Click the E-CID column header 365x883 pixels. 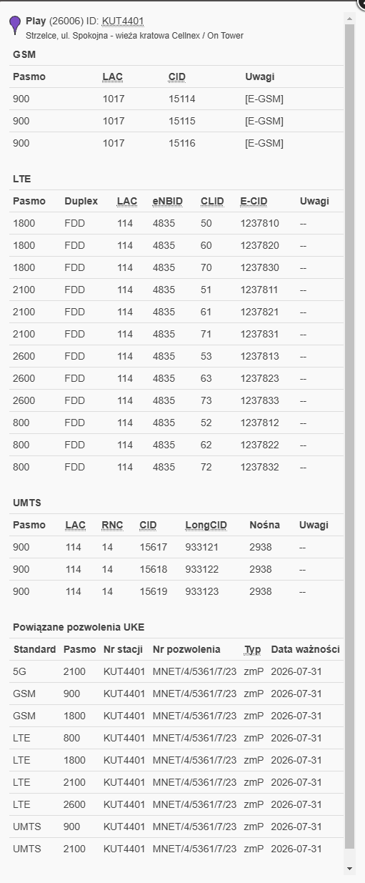pyautogui.click(x=254, y=201)
